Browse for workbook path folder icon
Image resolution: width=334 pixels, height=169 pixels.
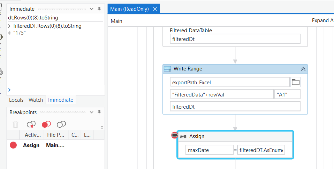pyautogui.click(x=295, y=82)
